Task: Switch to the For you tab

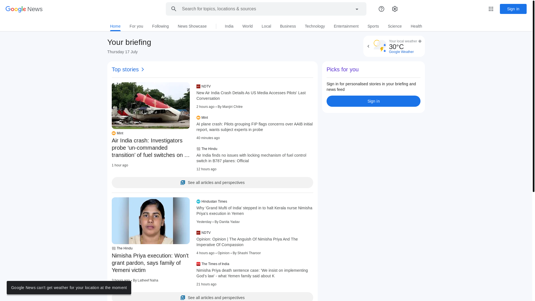Action: click(136, 26)
